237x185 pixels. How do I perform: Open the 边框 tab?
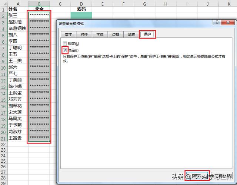coord(116,34)
